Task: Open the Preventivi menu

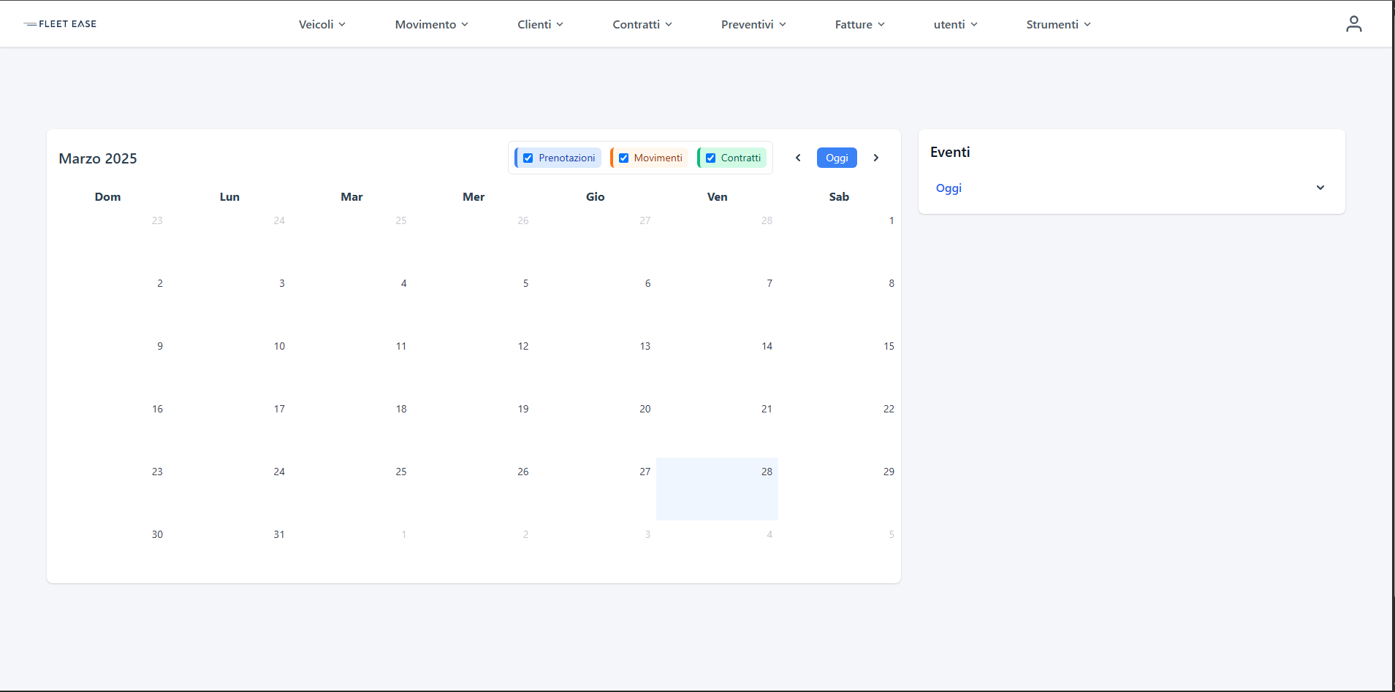Action: (x=753, y=24)
